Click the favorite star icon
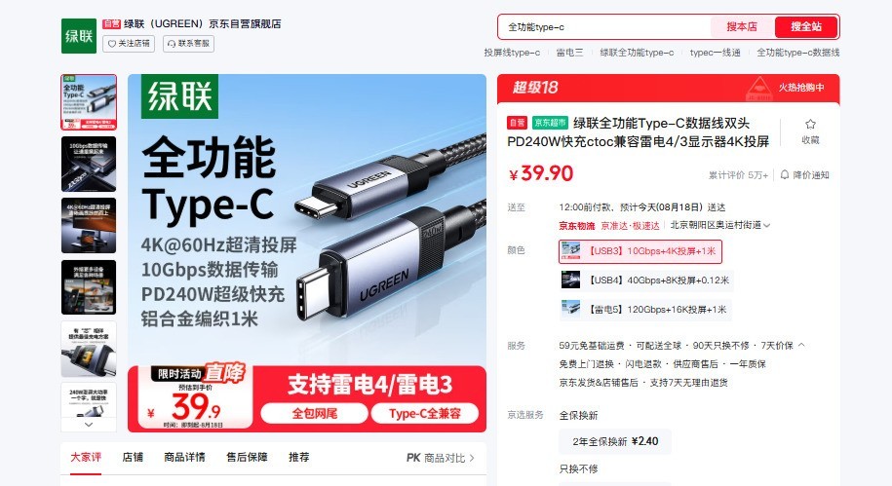This screenshot has width=892, height=486. (810, 125)
